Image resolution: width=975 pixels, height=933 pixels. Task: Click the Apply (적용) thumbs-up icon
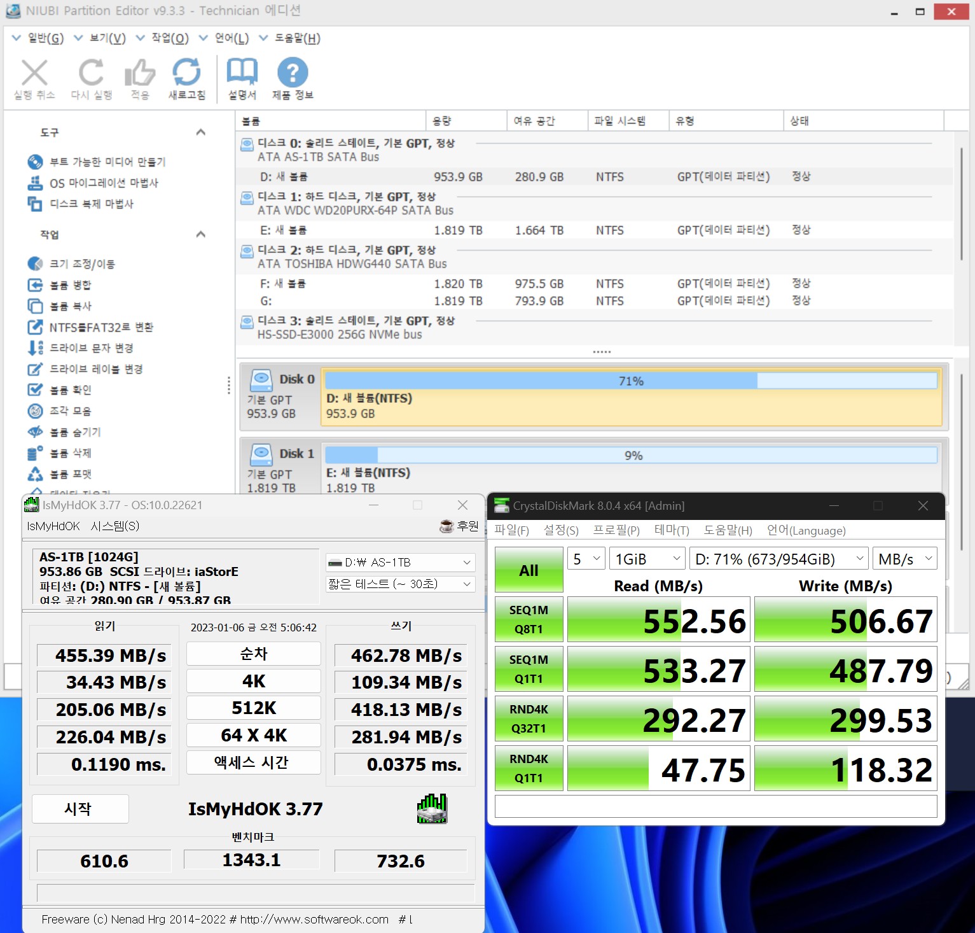pyautogui.click(x=140, y=73)
